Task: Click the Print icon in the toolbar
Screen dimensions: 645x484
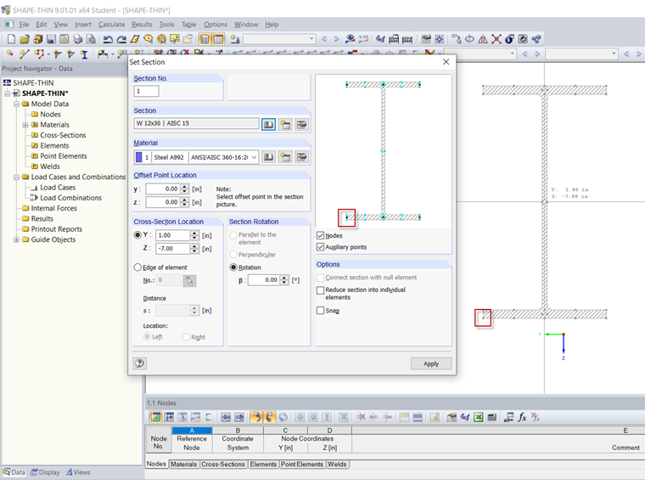Action: click(78, 39)
